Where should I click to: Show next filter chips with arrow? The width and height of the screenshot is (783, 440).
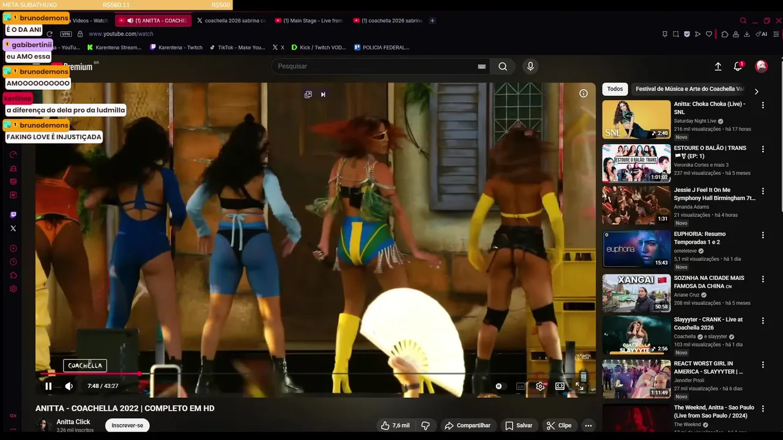[x=756, y=92]
